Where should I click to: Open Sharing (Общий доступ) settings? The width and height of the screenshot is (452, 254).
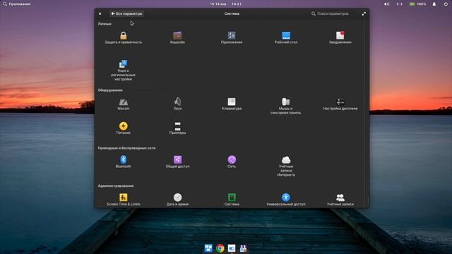(177, 162)
